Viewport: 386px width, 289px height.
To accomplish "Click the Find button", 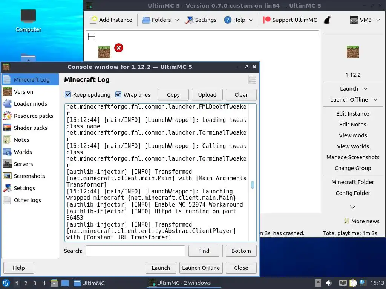I will tap(204, 251).
